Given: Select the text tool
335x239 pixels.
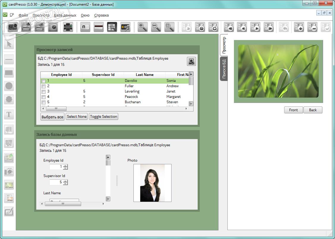Looking at the screenshot, I should [x=9, y=114].
